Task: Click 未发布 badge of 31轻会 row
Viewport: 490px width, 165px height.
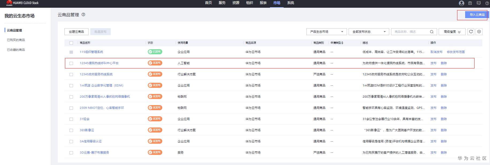Action: click(x=155, y=119)
